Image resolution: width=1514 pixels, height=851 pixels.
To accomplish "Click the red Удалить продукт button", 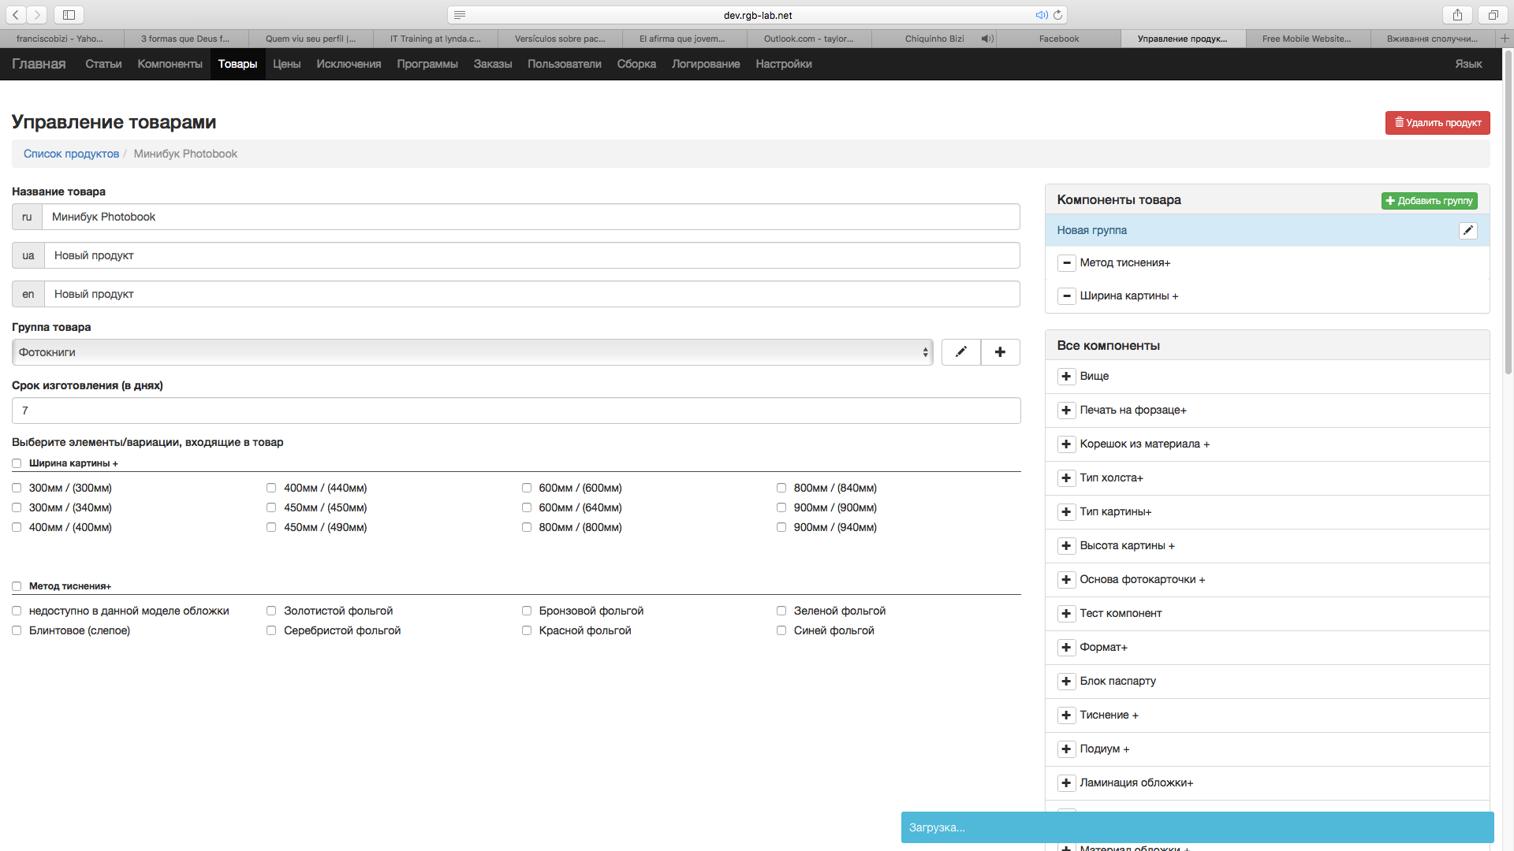I will (x=1437, y=123).
